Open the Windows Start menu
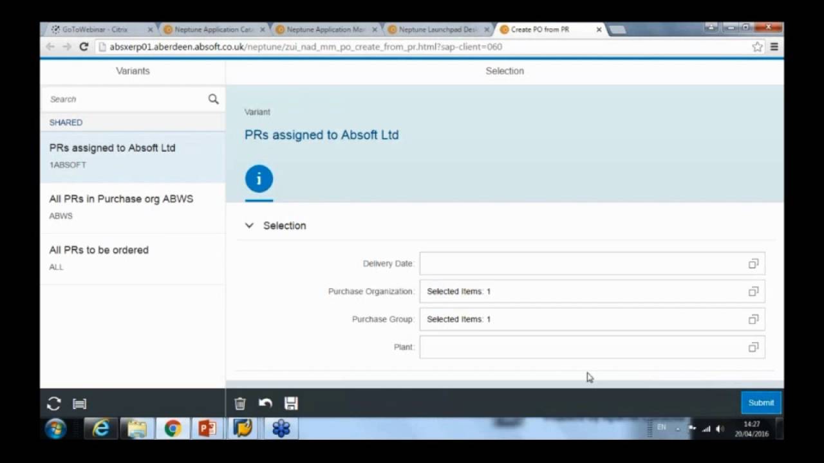 (55, 428)
